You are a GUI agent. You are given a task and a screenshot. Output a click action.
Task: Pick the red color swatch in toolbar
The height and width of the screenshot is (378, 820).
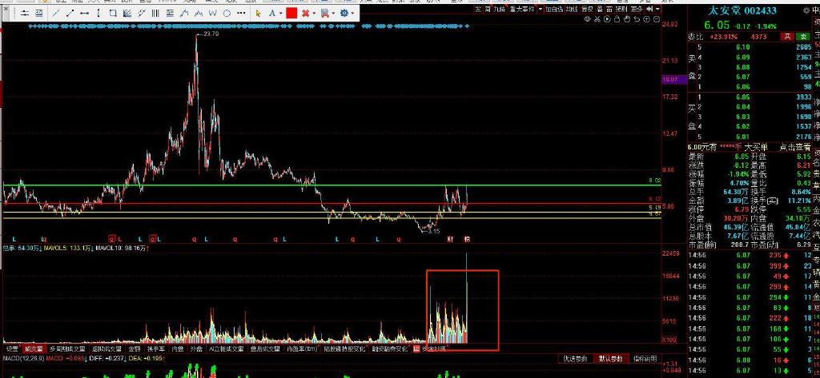[x=291, y=13]
